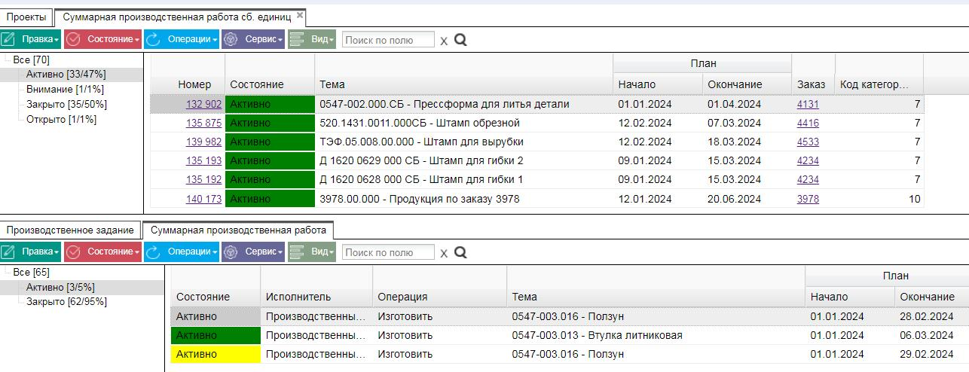
Task: Click the magnifier search icon in the bottom panel
Action: pos(460,252)
